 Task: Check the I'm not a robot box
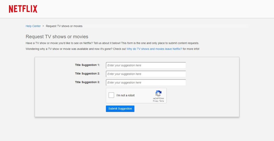111,95
